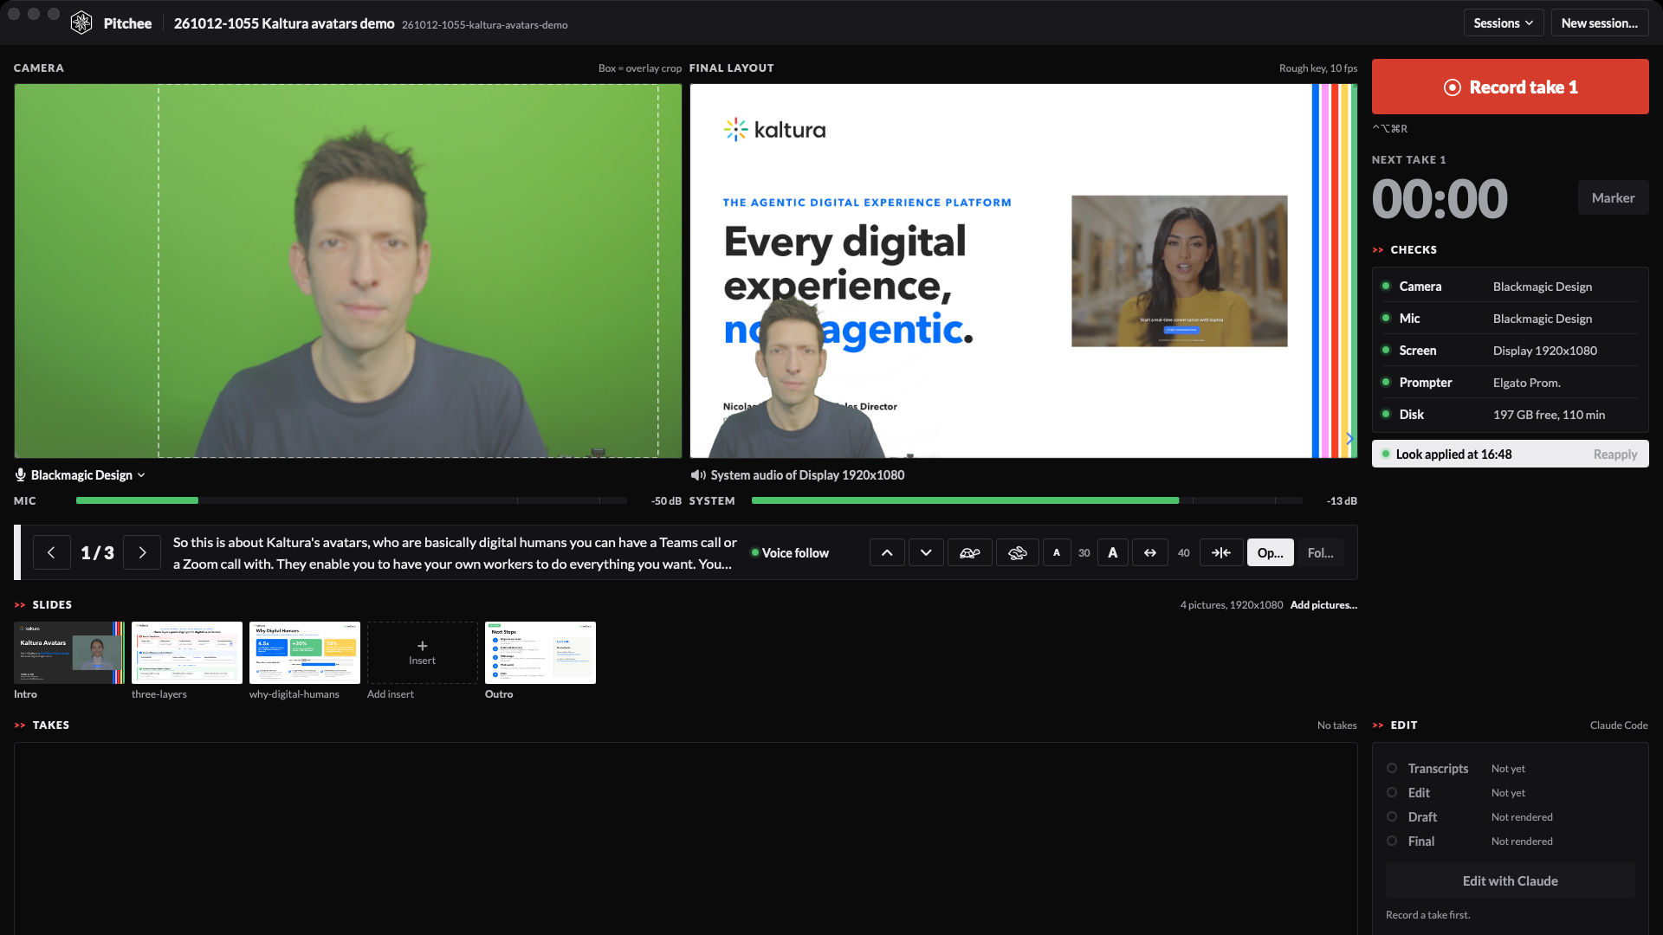Click the Insert placeholder slide
This screenshot has width=1663, height=935.
tap(423, 653)
